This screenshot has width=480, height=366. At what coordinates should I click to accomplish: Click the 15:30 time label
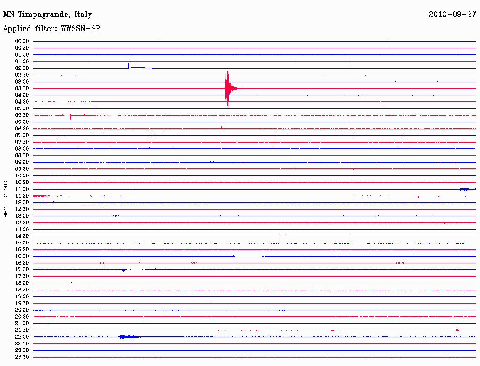click(x=22, y=250)
